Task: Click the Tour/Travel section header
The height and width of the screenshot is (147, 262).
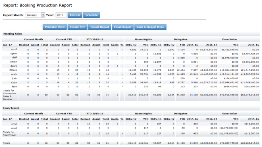Action: pyautogui.click(x=11, y=108)
